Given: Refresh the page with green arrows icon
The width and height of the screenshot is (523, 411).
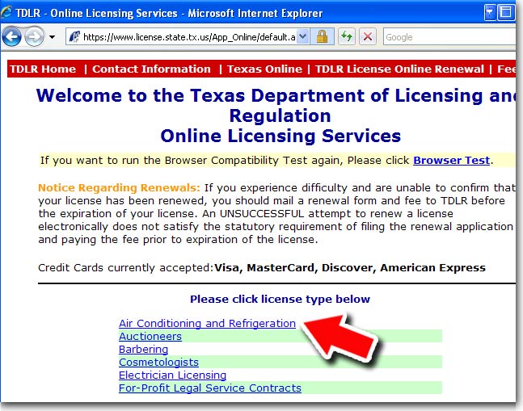Looking at the screenshot, I should 347,36.
